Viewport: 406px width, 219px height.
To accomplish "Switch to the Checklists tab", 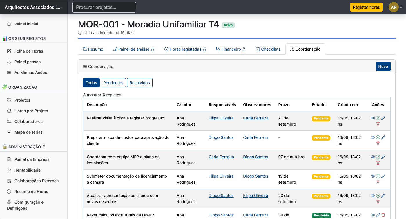I will (268, 49).
